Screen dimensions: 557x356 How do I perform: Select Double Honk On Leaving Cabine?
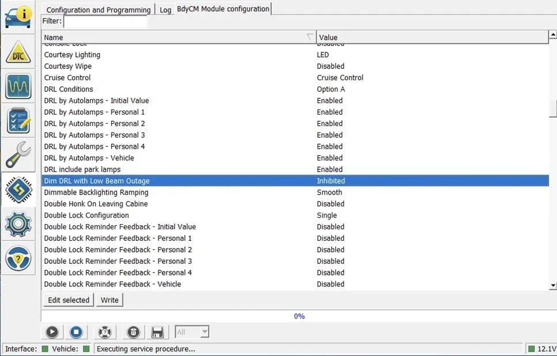click(295, 203)
